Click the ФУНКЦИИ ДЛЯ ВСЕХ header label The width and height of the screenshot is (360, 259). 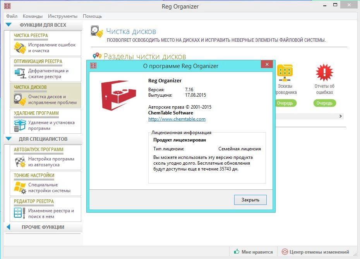[43, 25]
